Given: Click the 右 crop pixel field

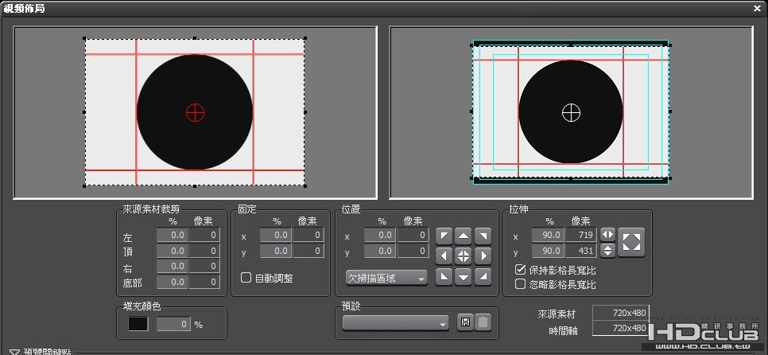Looking at the screenshot, I should tap(204, 266).
